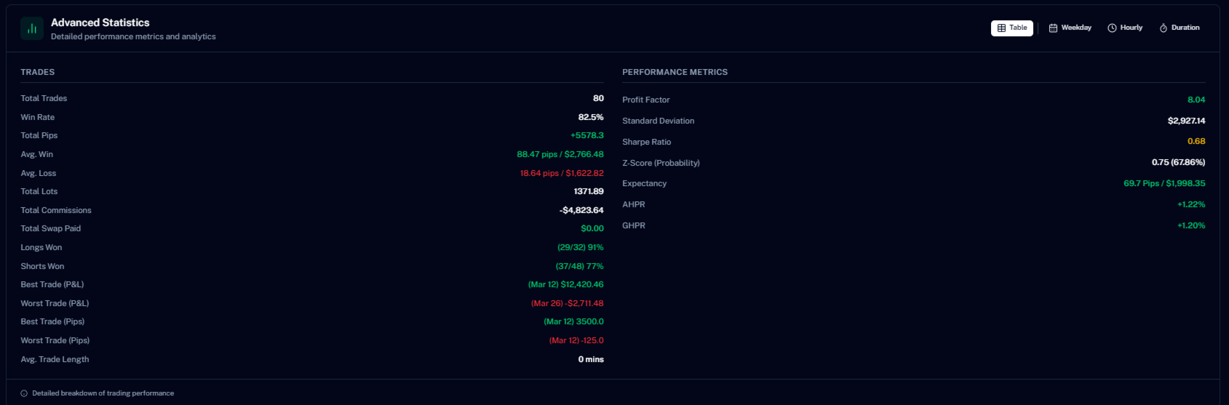Select the Table view tab
Viewport: 1229px width, 405px height.
[1012, 28]
